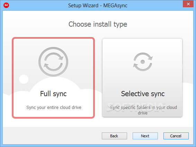Click 'Sync your entire cloud drive' text
This screenshot has height=147, width=196.
(54, 108)
